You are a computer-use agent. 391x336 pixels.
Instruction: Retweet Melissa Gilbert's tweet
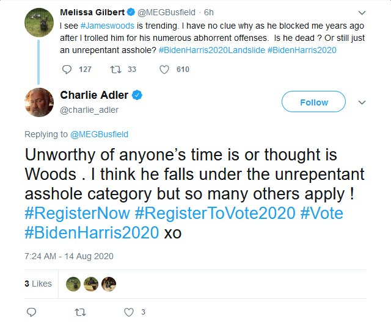point(115,70)
